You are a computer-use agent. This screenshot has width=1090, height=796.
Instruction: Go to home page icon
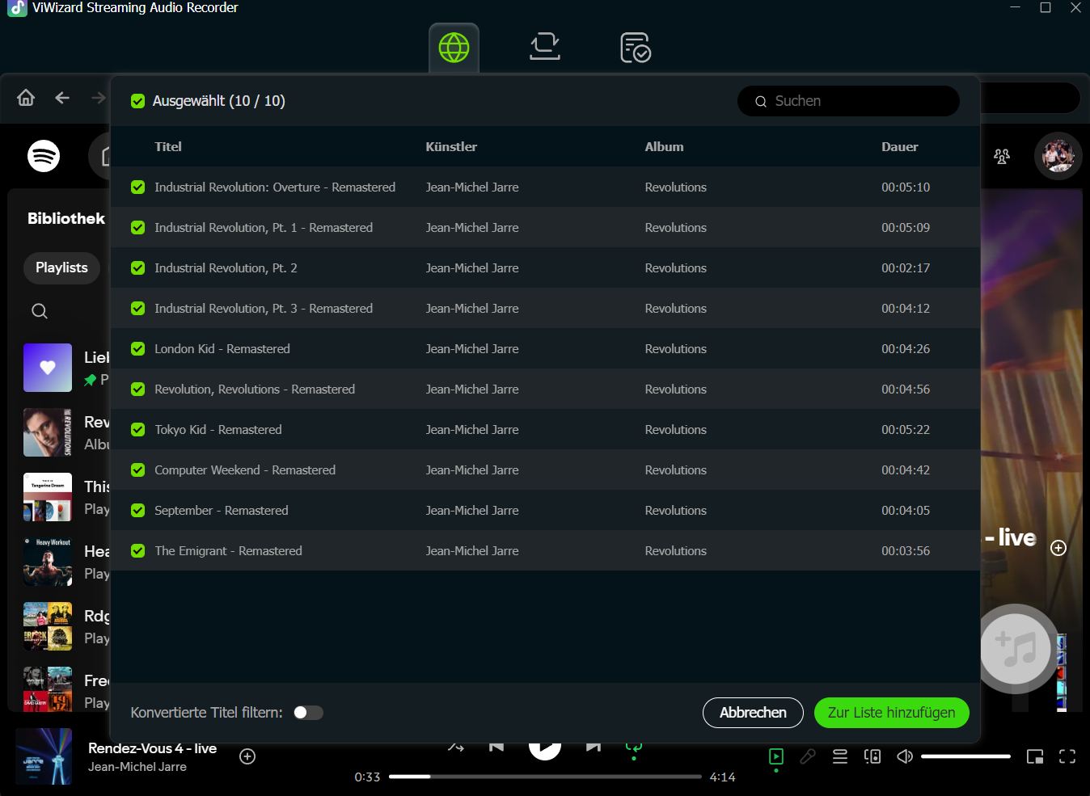(26, 98)
